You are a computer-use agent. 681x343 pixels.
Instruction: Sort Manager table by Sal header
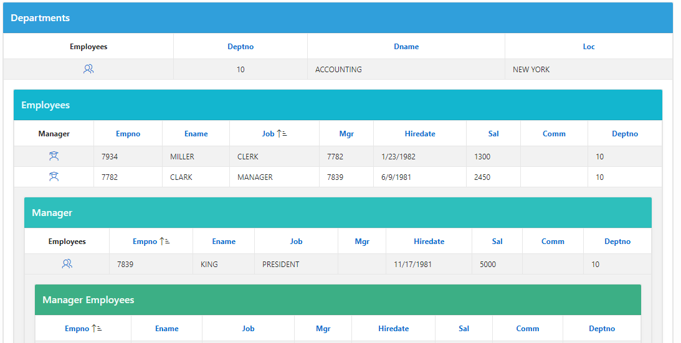(497, 242)
